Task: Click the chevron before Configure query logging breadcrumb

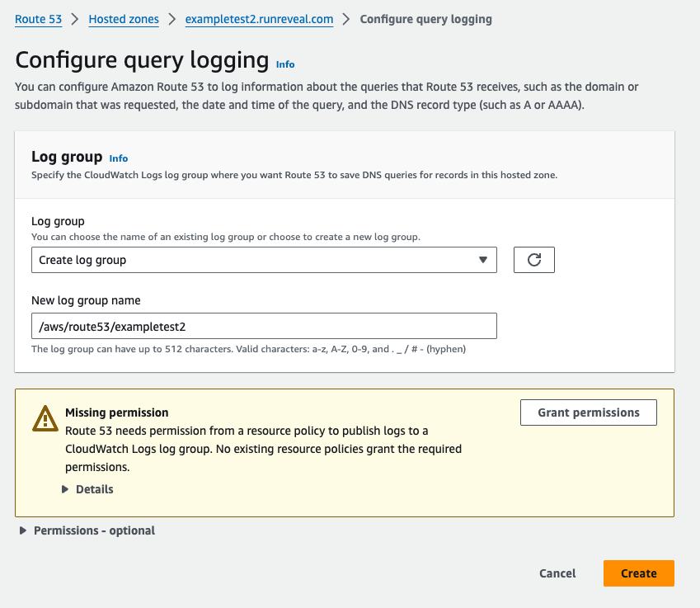Action: (347, 19)
